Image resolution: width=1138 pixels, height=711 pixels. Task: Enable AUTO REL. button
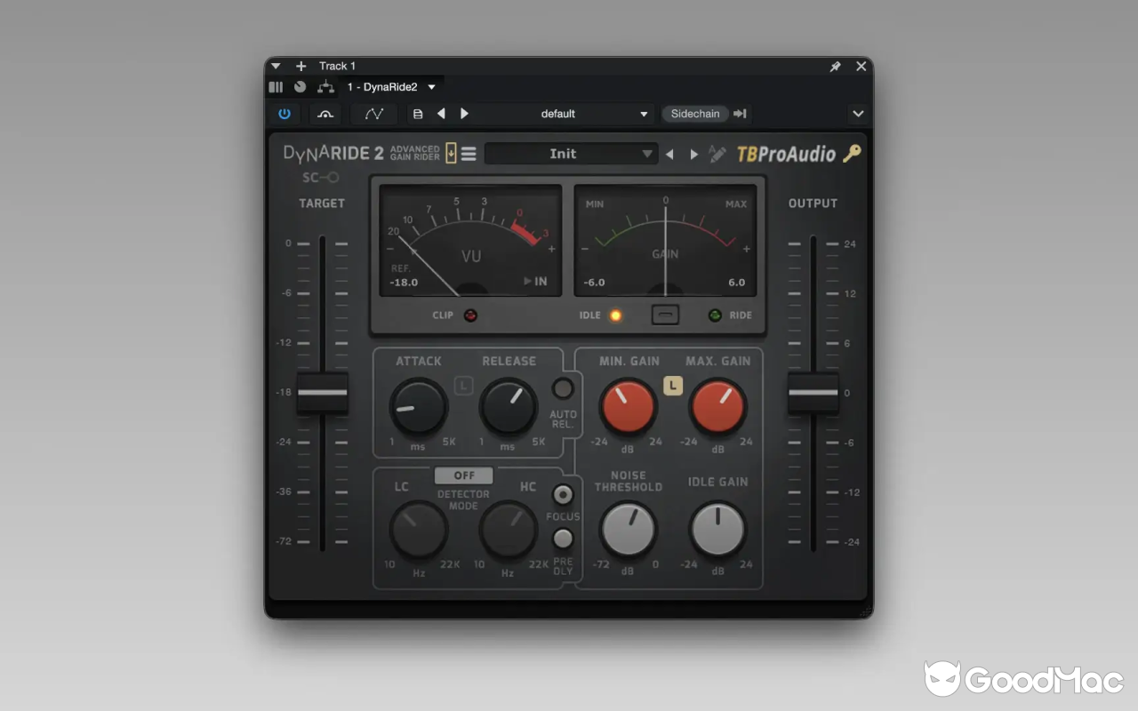(563, 388)
